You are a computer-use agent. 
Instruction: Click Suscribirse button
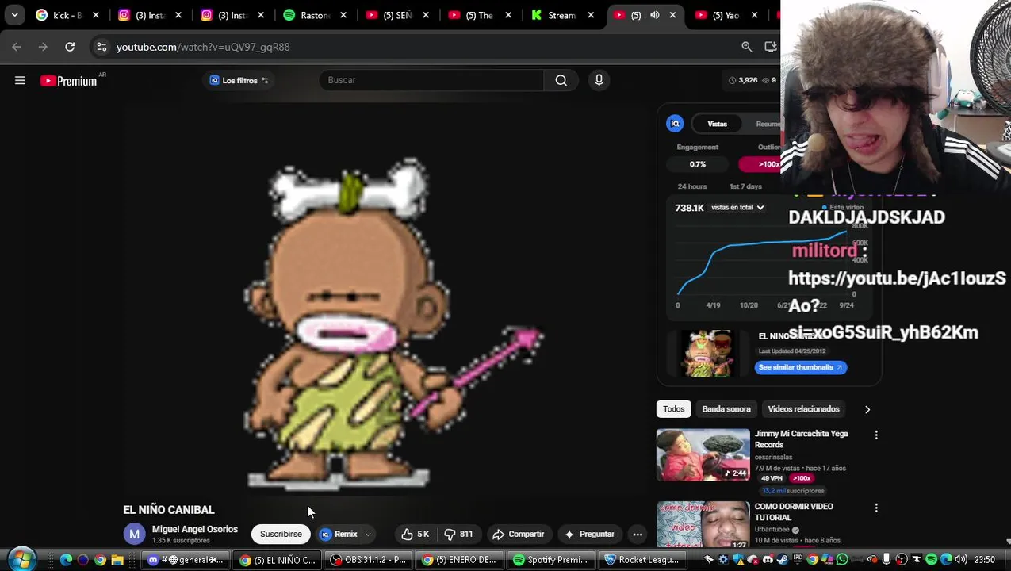[x=281, y=535]
